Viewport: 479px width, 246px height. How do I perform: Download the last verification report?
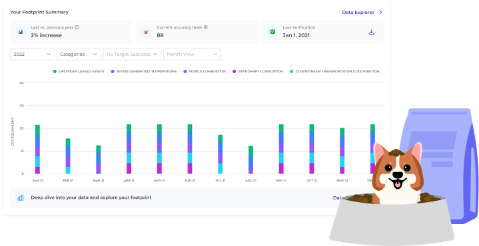tap(371, 32)
